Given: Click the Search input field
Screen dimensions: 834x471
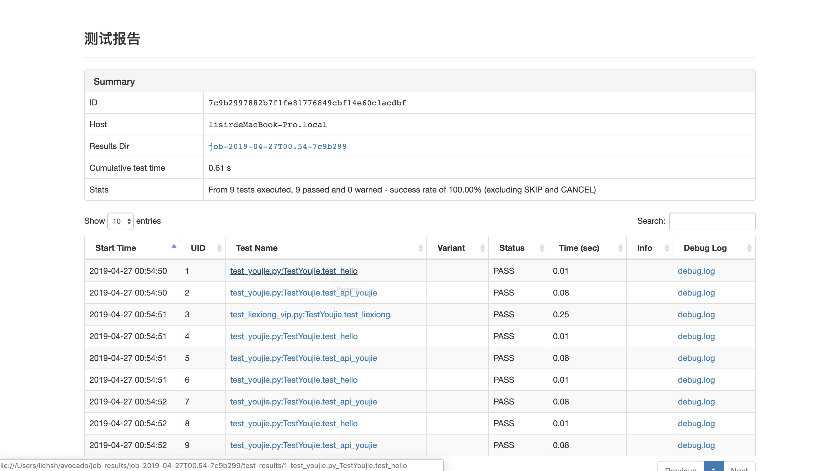Looking at the screenshot, I should pos(712,221).
